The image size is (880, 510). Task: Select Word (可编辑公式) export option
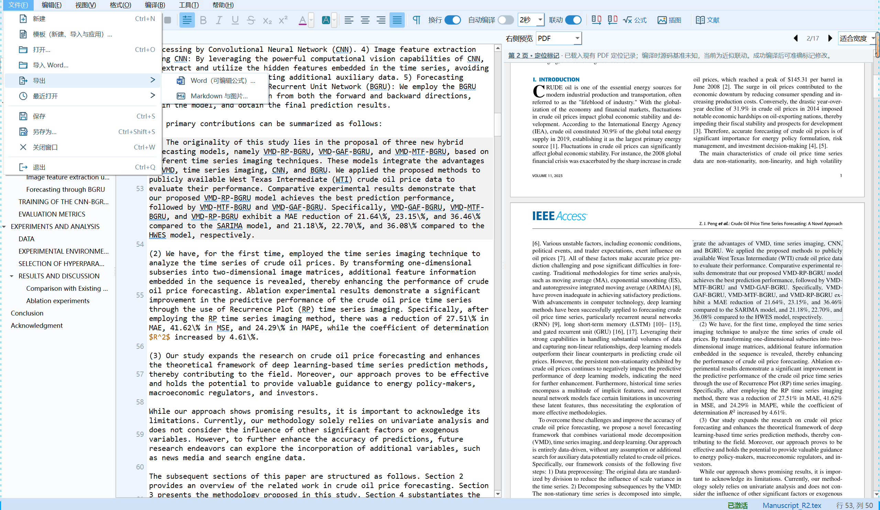click(x=216, y=81)
